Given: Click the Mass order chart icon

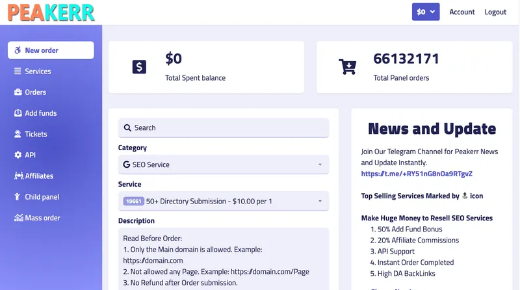Looking at the screenshot, I should tap(19, 218).
